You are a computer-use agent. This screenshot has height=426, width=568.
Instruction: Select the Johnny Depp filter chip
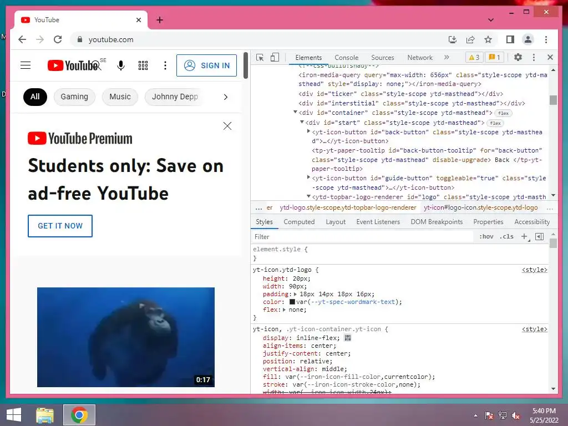tap(175, 97)
